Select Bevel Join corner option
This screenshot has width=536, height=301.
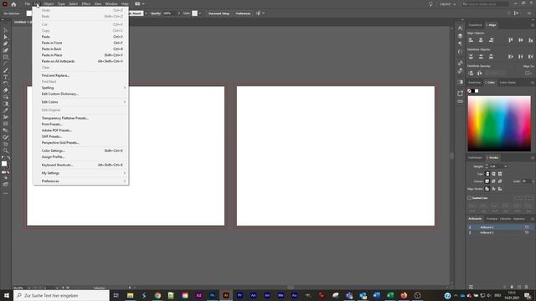click(x=500, y=181)
